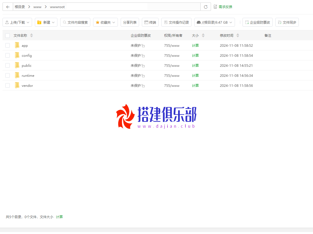Image resolution: width=313 pixels, height=234 pixels.
Task: View 文件操作记录
Action: 176,22
